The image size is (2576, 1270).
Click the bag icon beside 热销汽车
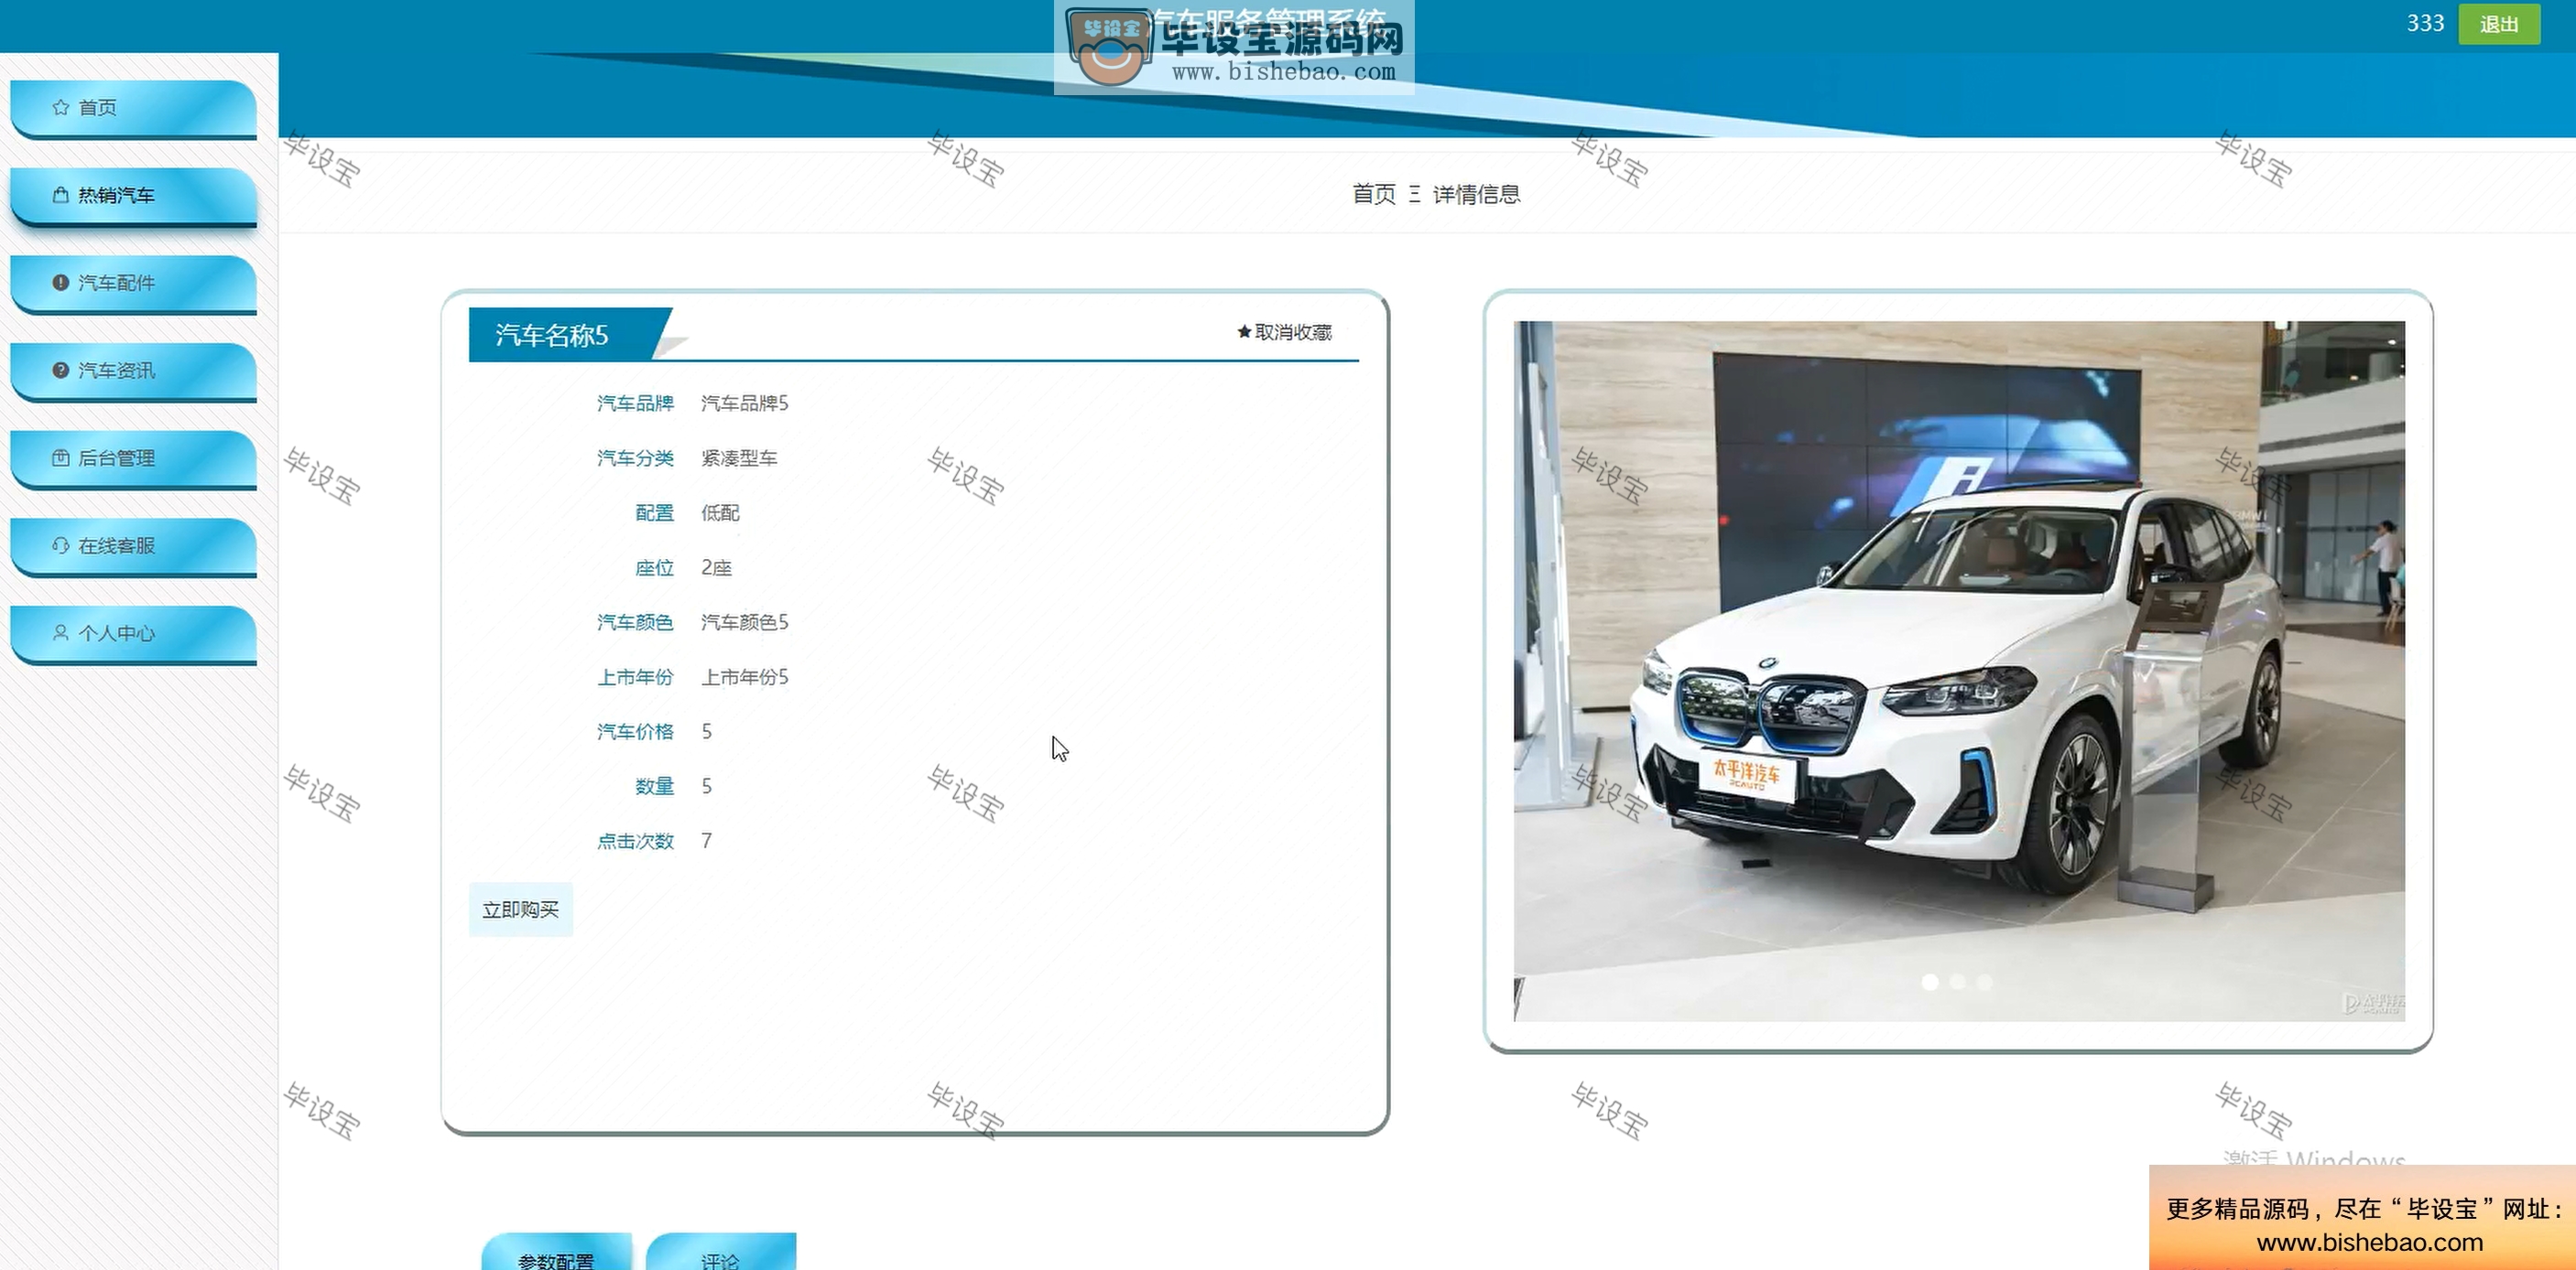tap(61, 195)
